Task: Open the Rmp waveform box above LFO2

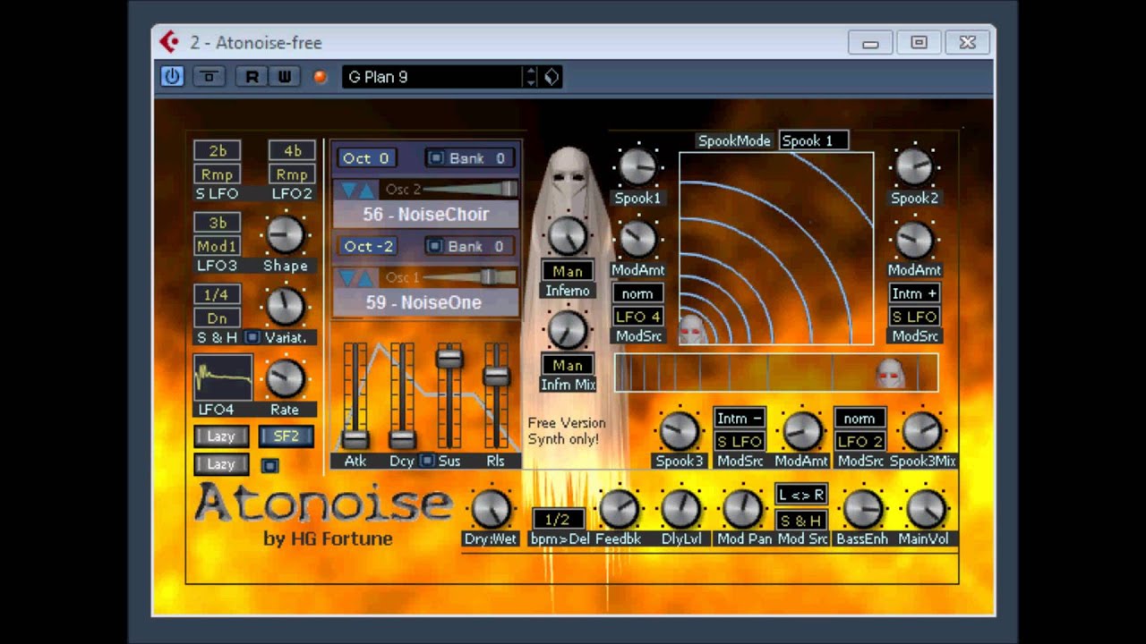Action: [293, 174]
